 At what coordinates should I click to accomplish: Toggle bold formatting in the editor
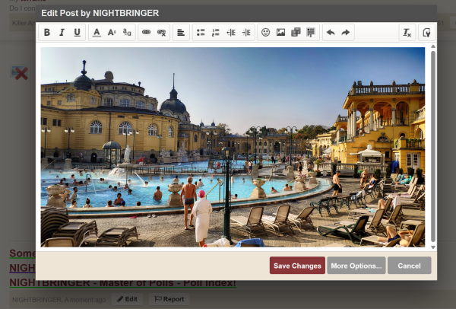coord(47,33)
